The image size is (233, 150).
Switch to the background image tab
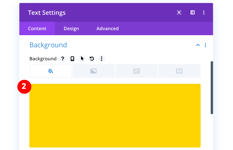pyautogui.click(x=136, y=71)
